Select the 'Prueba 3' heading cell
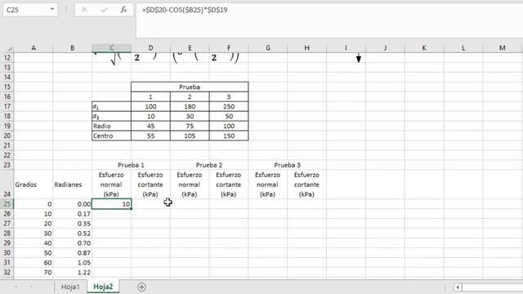The image size is (523, 294). click(x=287, y=165)
